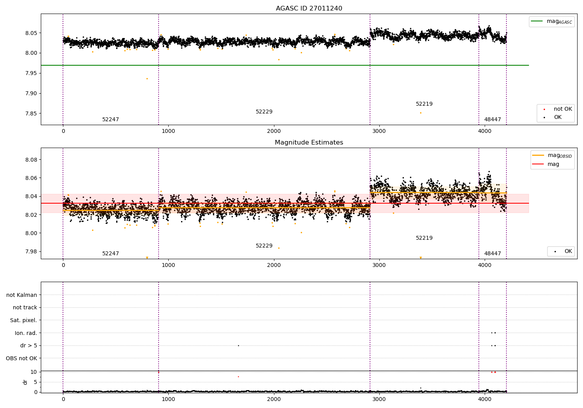
Task: Click the 52219 label in the middle plot
Action: [424, 238]
